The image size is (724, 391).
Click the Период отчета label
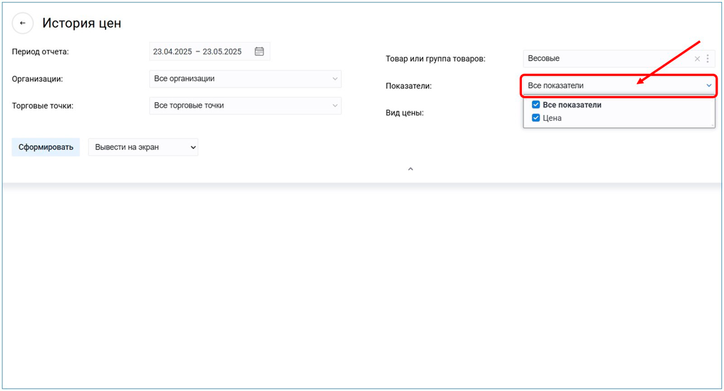click(x=41, y=51)
